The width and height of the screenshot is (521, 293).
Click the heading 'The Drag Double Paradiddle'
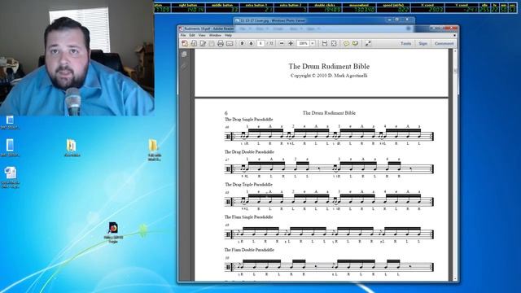249,152
